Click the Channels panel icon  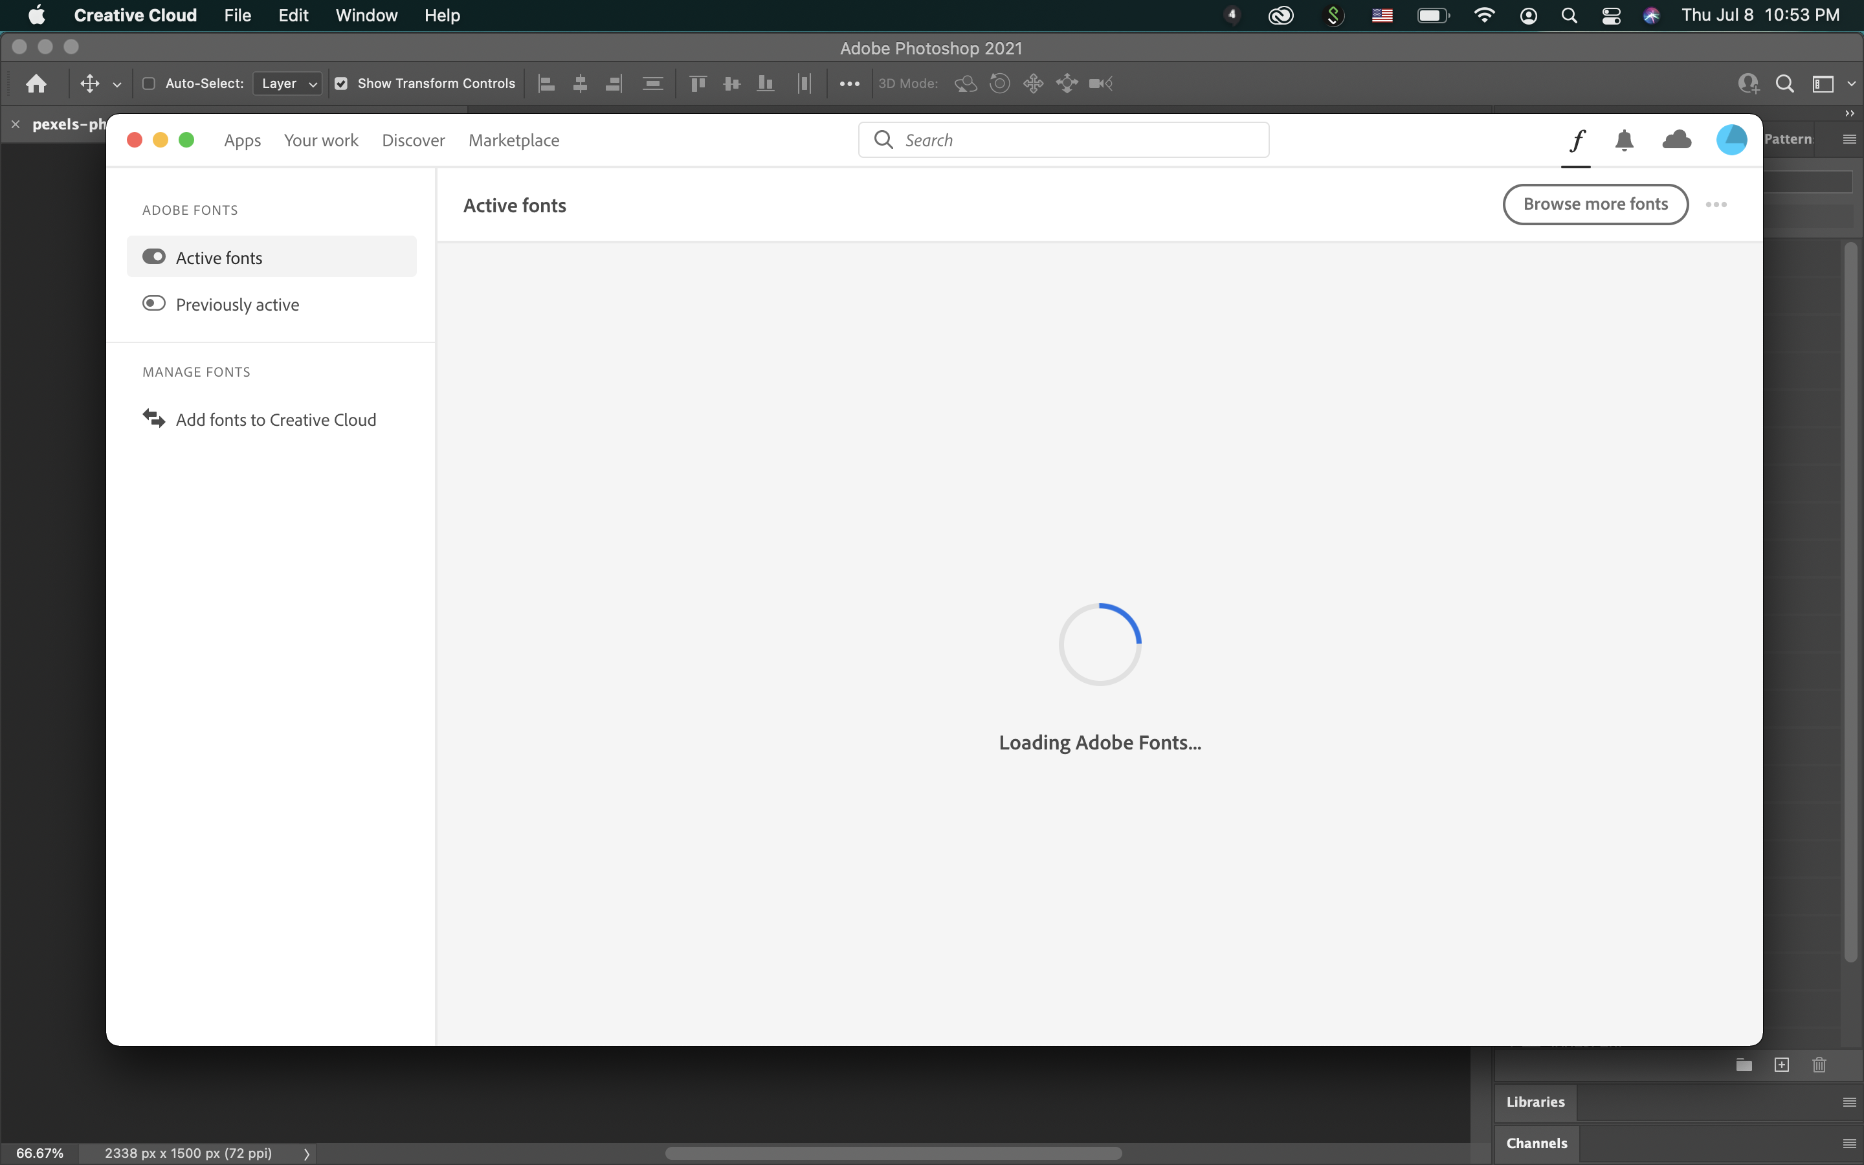coord(1534,1142)
